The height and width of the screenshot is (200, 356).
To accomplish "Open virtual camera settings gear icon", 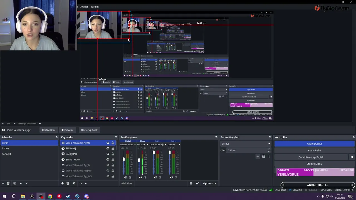I will 352,157.
